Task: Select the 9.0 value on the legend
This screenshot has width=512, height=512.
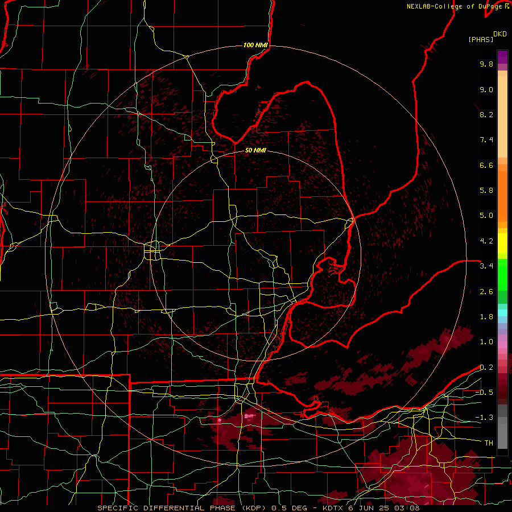Action: (x=486, y=89)
